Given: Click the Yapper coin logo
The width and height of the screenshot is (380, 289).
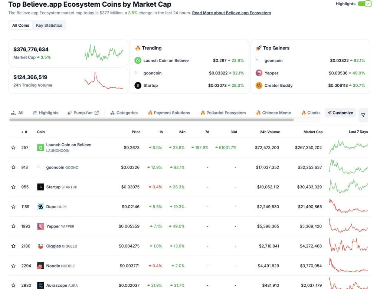Looking at the screenshot, I should pyautogui.click(x=40, y=226).
